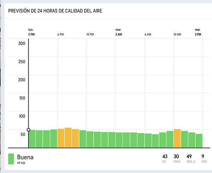
Task: Click the 300 label on the vertical axis
Action: [x=22, y=43]
